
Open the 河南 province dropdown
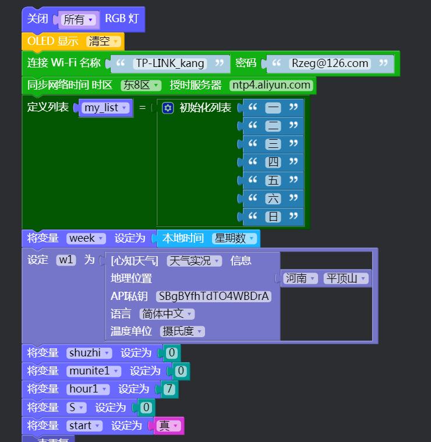300,278
